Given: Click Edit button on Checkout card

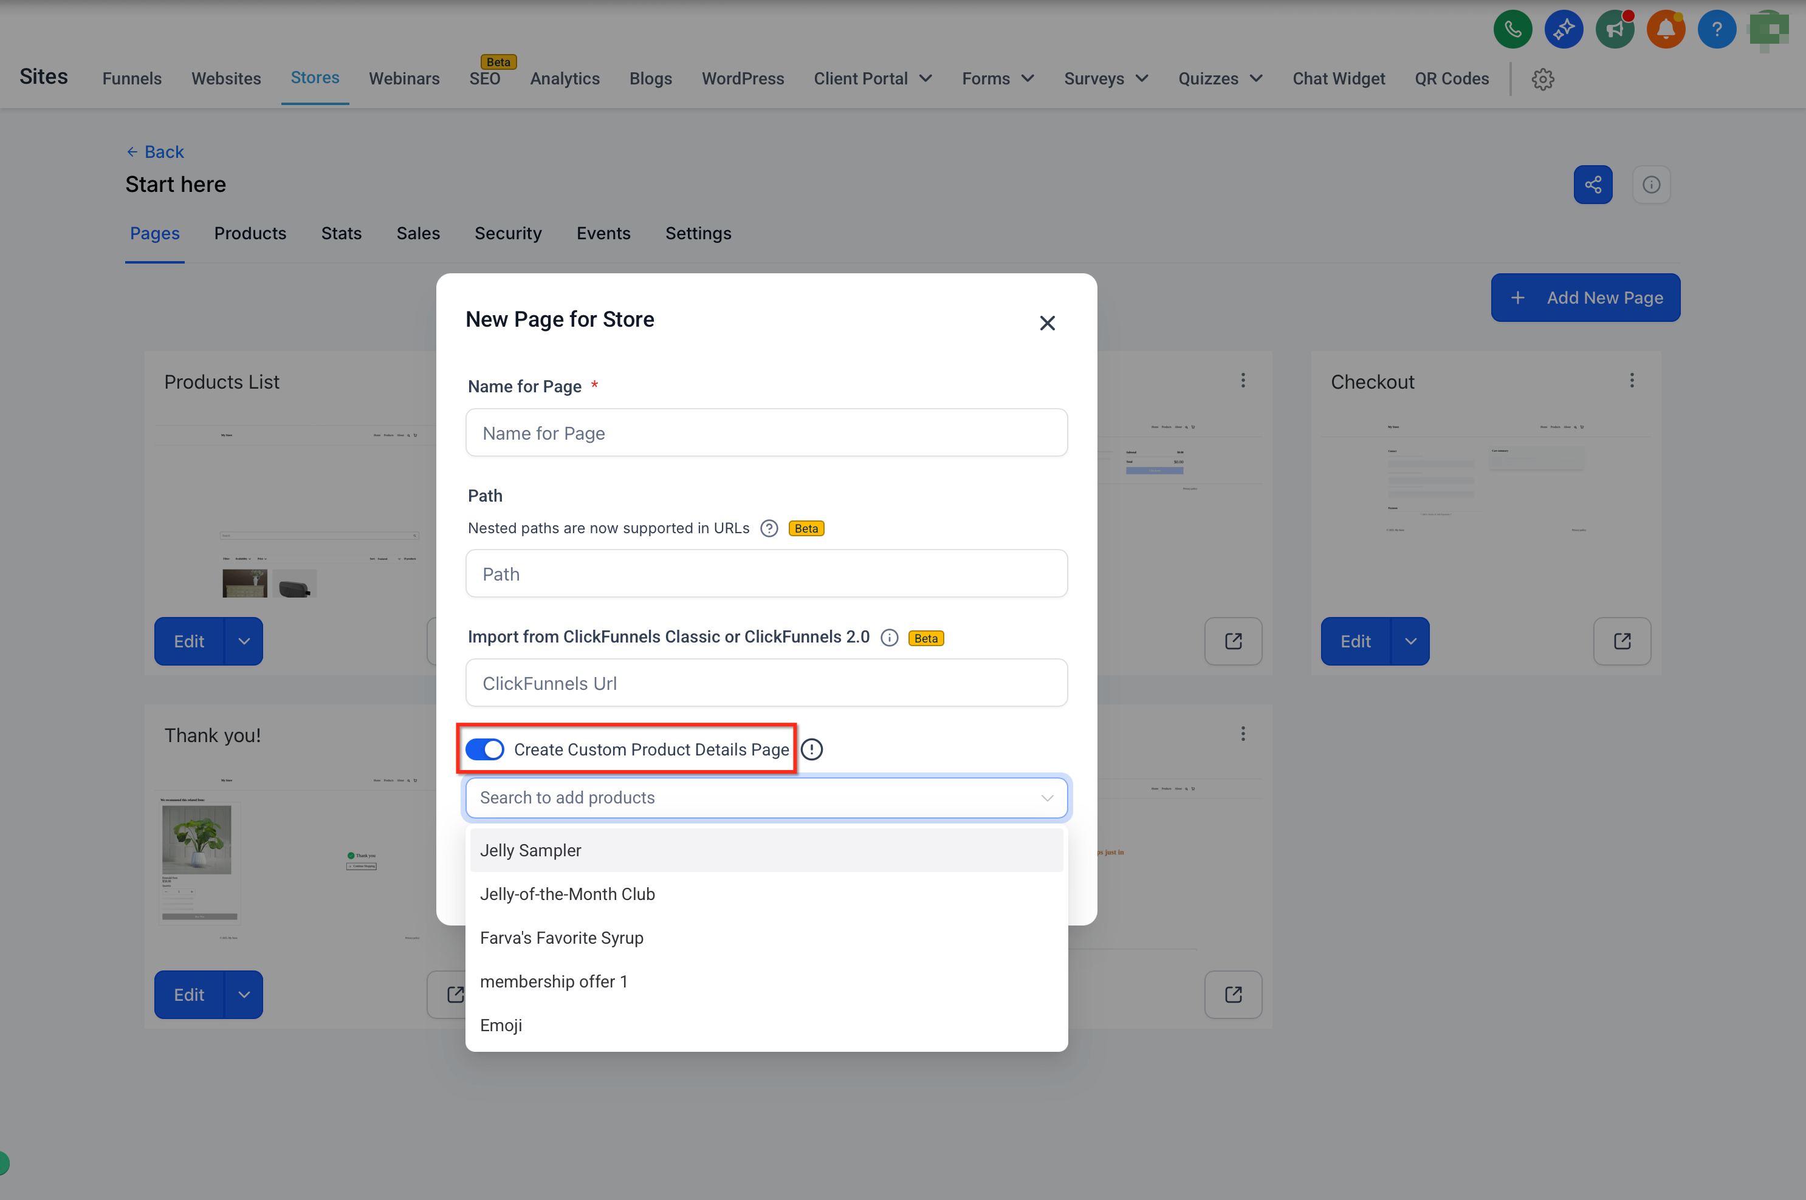Looking at the screenshot, I should pos(1355,641).
